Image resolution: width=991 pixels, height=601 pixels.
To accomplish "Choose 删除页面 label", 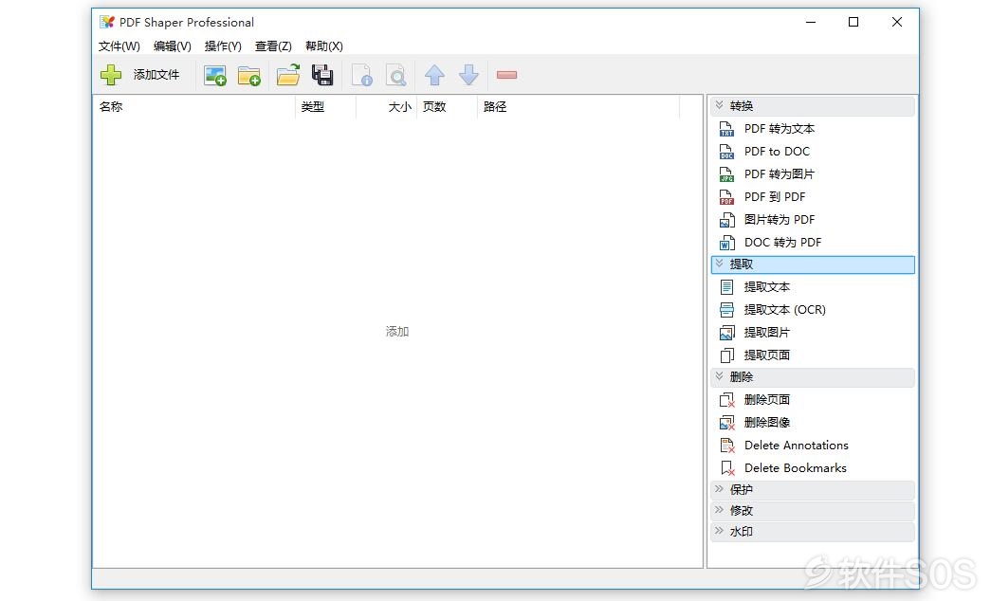I will coord(766,400).
